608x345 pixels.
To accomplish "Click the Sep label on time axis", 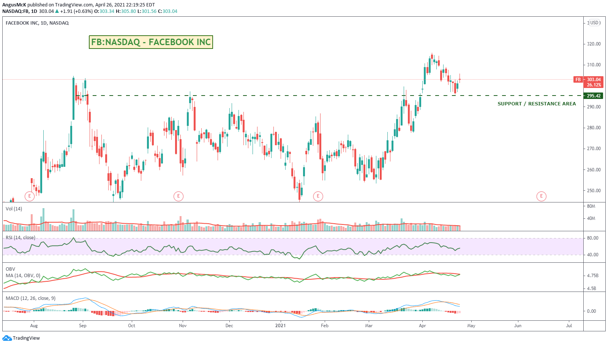I will tap(83, 326).
